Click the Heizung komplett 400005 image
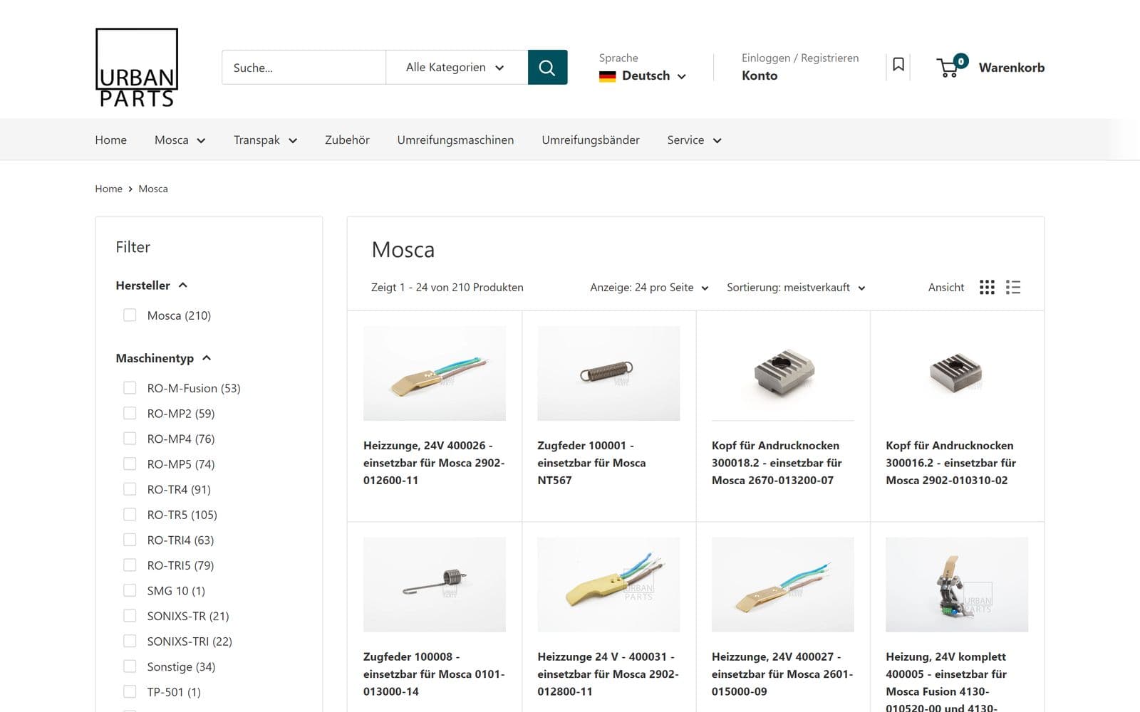Screen dimensions: 1140x712 point(957,585)
